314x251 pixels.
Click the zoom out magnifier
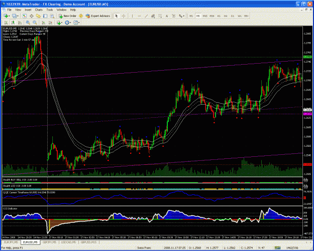pyautogui.click(x=35, y=23)
